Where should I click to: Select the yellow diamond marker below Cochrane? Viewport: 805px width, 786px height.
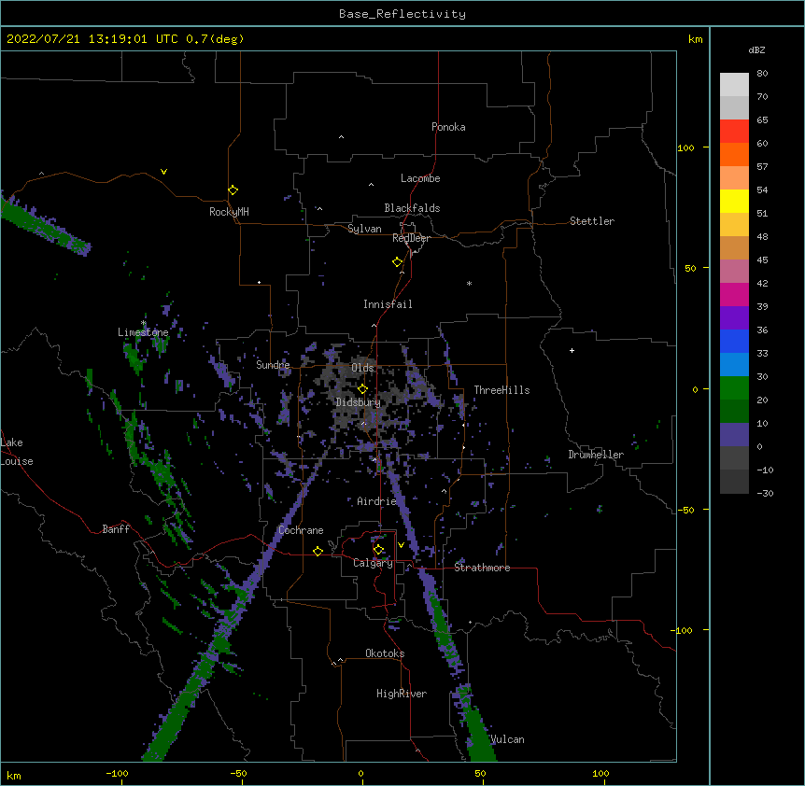click(318, 551)
